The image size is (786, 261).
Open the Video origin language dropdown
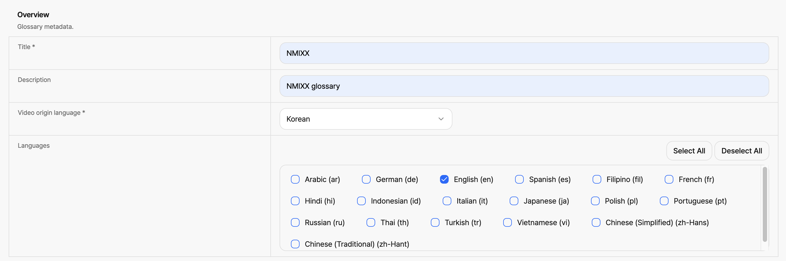click(x=365, y=119)
